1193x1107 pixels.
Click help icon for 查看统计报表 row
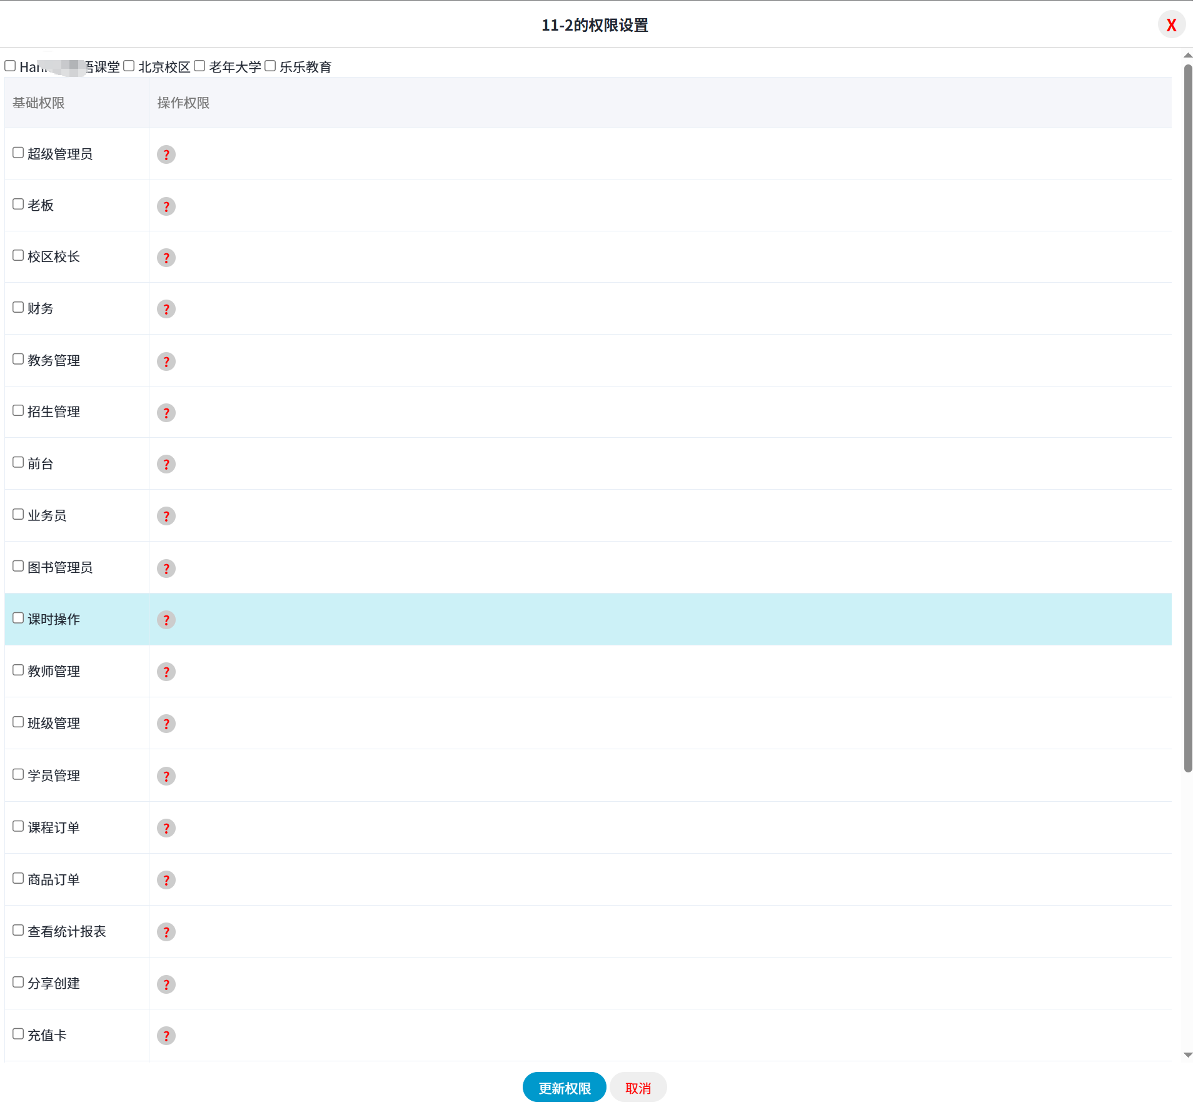tap(166, 932)
